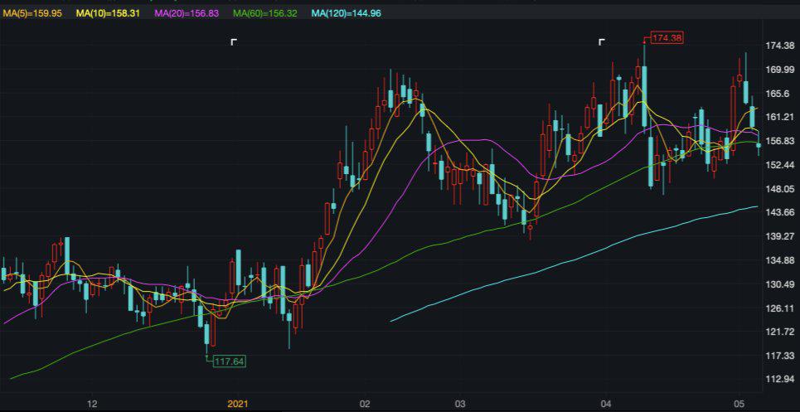Select the green MA(60)=156.32 legend

tap(265, 14)
